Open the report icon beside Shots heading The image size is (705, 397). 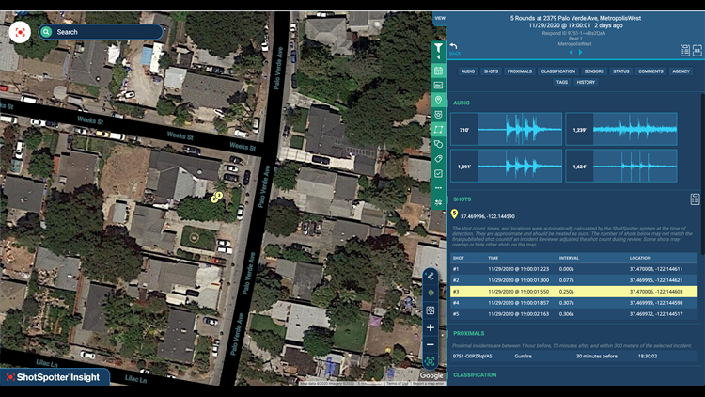pos(695,199)
